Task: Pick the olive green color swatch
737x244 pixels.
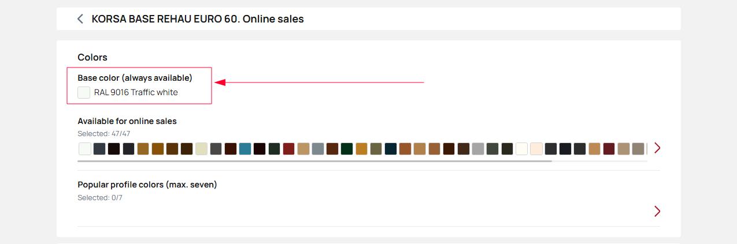Action: [376, 148]
